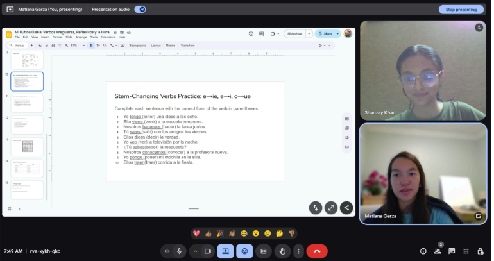Open the emoji reactions button

244,251
